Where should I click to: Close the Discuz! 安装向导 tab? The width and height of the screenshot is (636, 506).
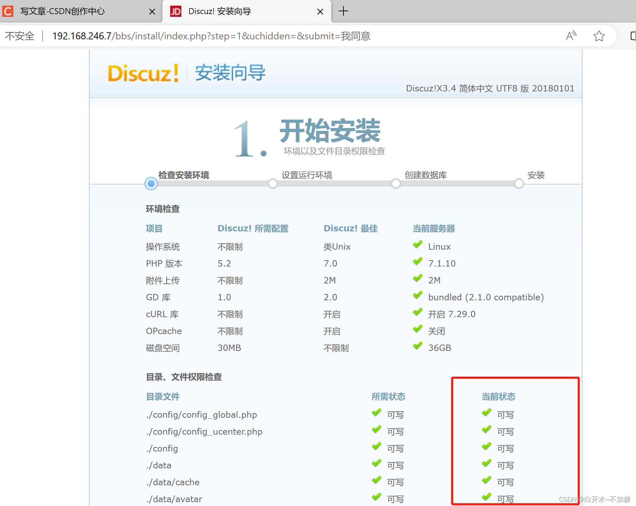point(320,12)
